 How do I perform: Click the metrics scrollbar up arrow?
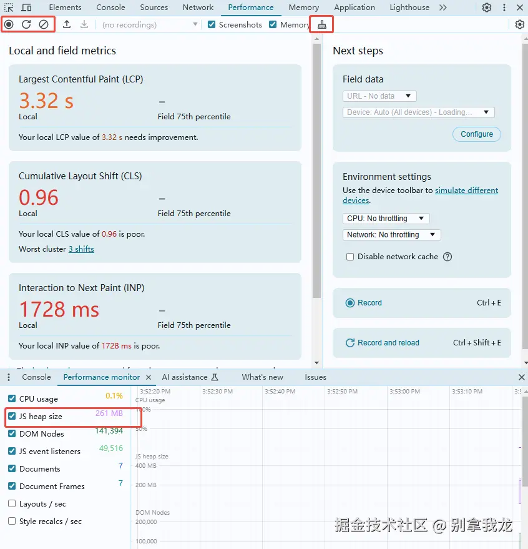(316, 39)
